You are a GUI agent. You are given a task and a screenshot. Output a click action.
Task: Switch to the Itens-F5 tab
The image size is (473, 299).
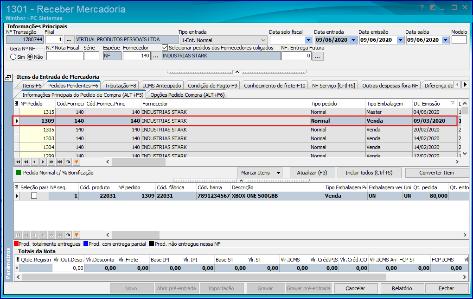pos(32,86)
